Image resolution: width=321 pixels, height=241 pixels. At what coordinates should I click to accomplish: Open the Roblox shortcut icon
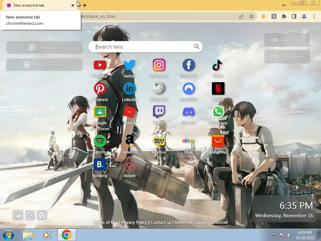(x=129, y=112)
